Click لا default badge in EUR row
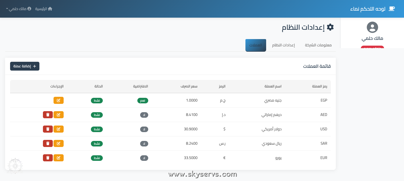This screenshot has width=404, height=181. (144, 158)
